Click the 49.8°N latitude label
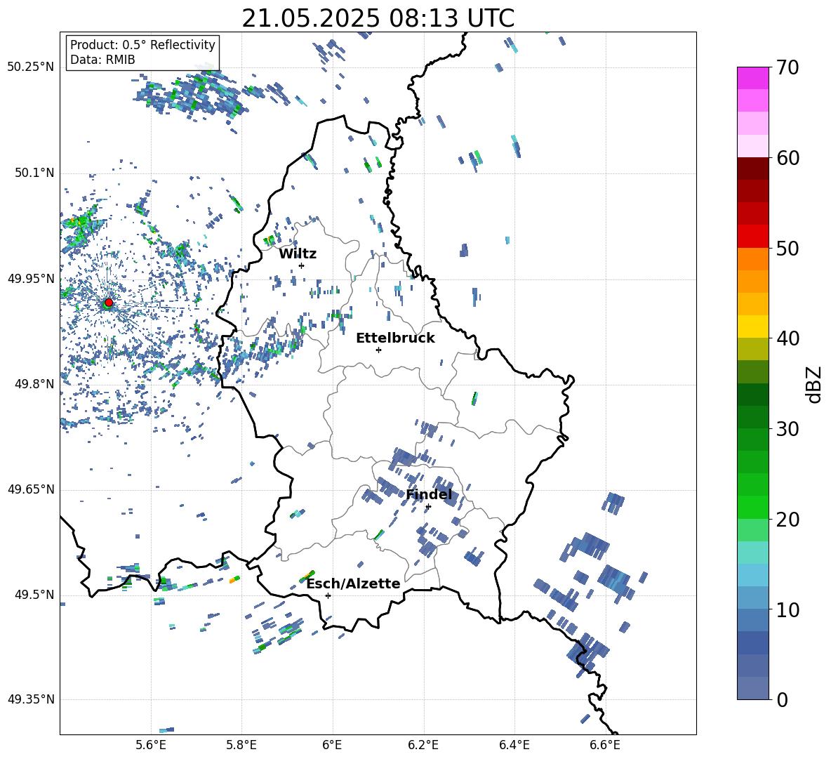This screenshot has width=831, height=759. click(35, 384)
